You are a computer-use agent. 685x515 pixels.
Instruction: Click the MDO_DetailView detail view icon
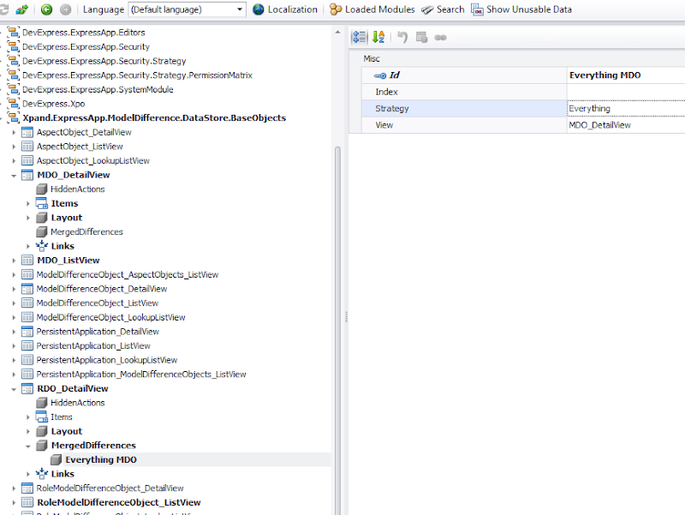[27, 175]
